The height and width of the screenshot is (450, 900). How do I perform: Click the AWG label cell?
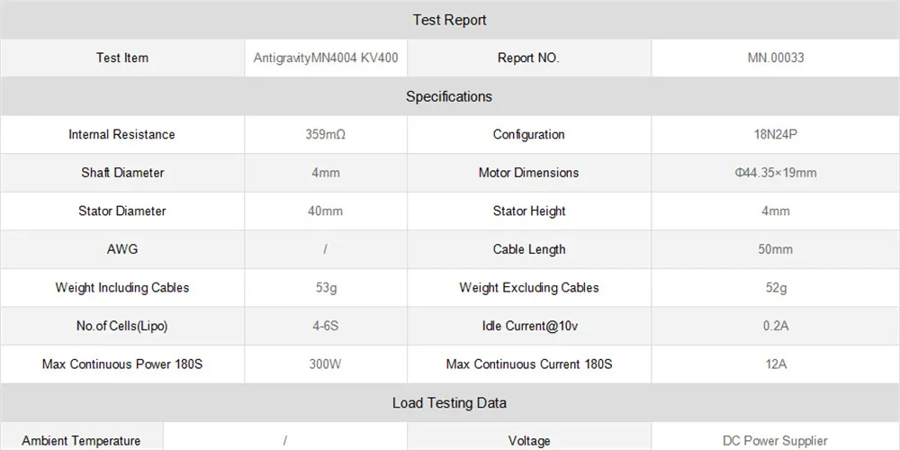click(x=122, y=249)
